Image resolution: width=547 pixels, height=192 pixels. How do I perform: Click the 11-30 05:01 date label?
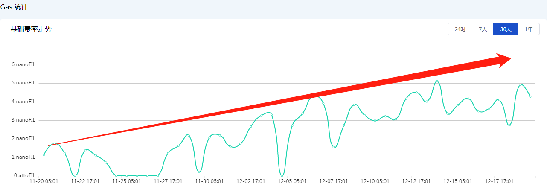point(209,181)
